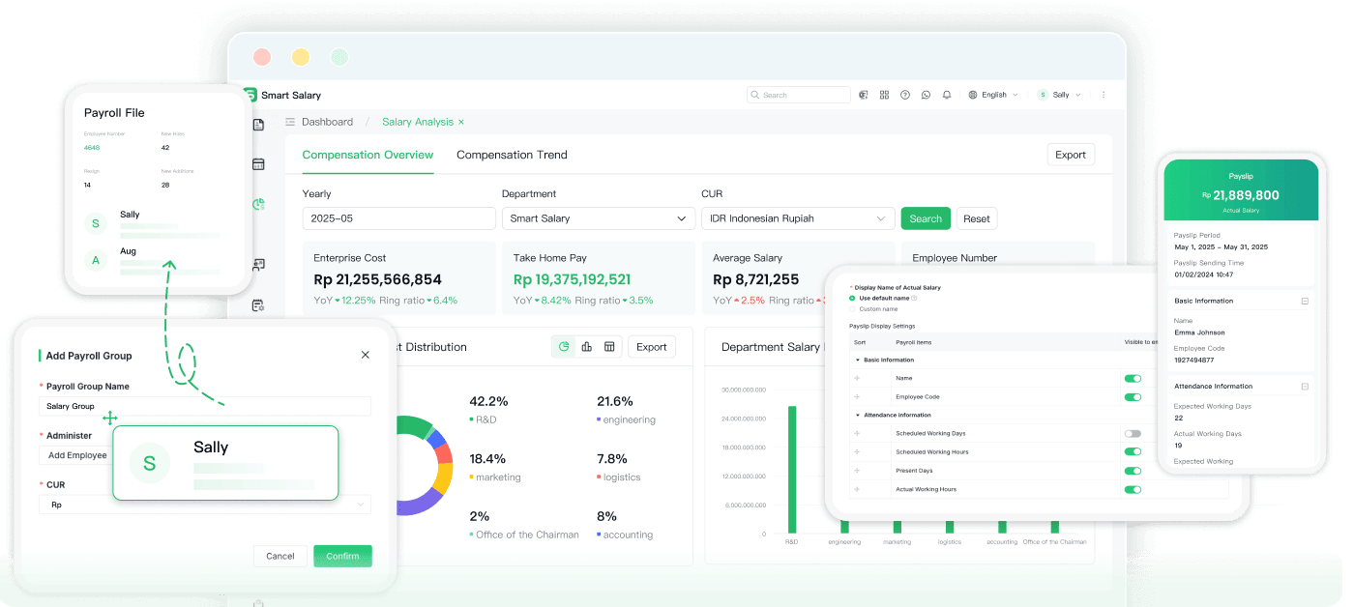
Task: Open the notifications bell icon
Action: [x=947, y=95]
